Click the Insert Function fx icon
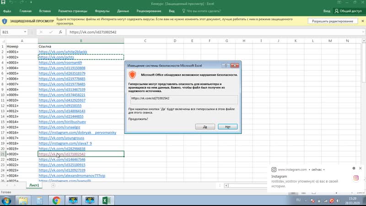The width and height of the screenshot is (366, 206). [60, 33]
